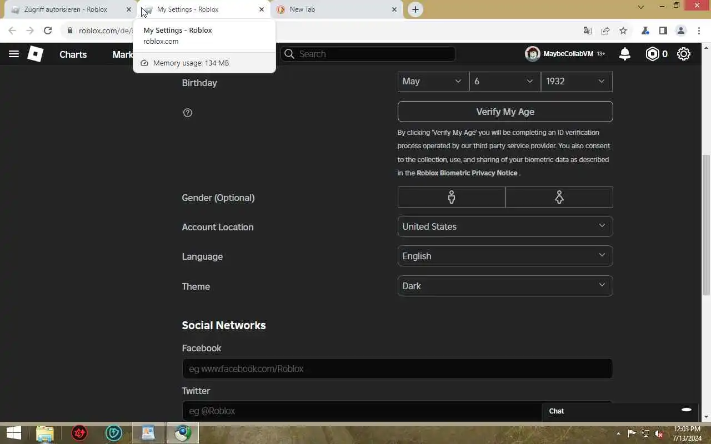The height and width of the screenshot is (444, 711).
Task: Click the network tray icon
Action: point(645,433)
